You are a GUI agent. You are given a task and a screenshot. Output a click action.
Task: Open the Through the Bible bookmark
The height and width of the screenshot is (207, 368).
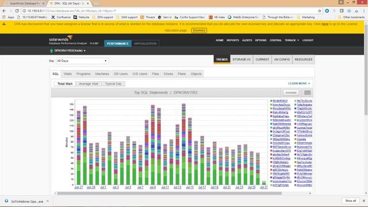278,17
